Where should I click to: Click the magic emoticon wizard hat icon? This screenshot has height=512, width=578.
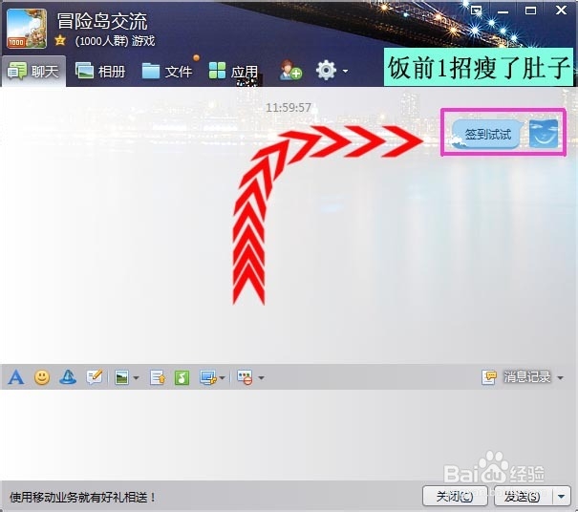click(68, 377)
